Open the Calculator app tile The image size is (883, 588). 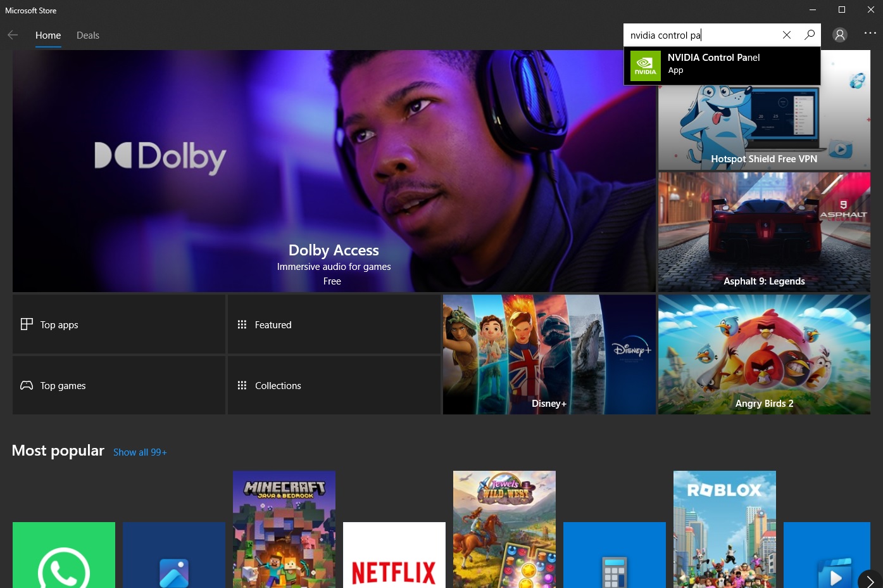point(615,555)
